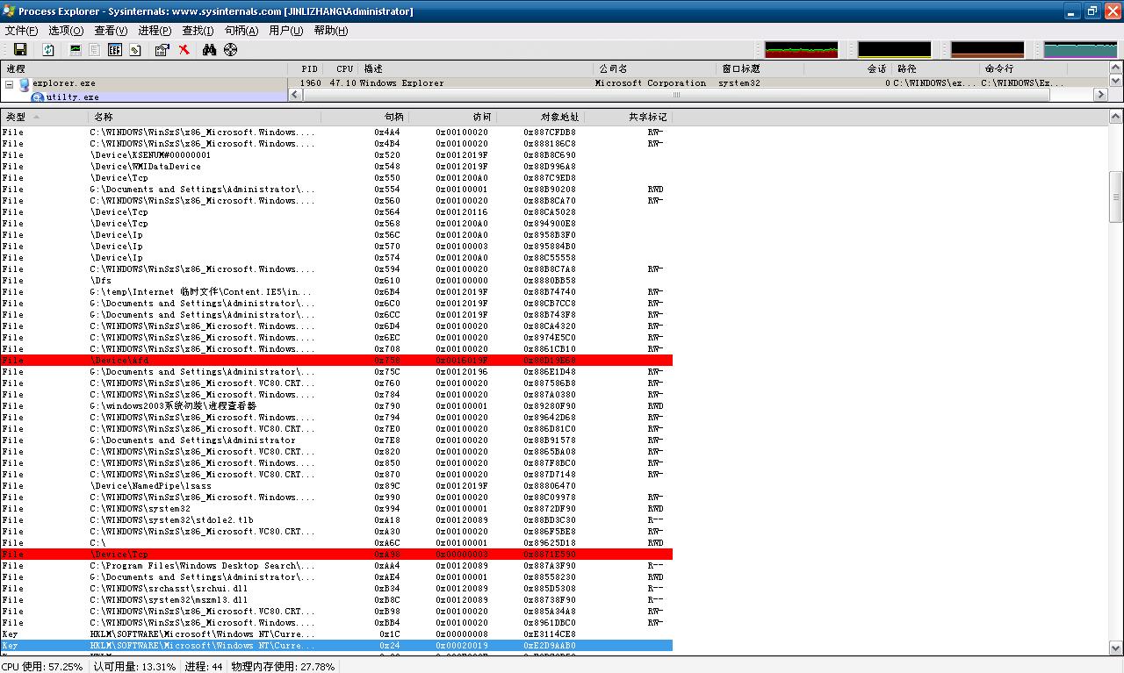Sort handles by the 类型 column header
Viewport: 1124px width, 673px height.
coord(44,117)
